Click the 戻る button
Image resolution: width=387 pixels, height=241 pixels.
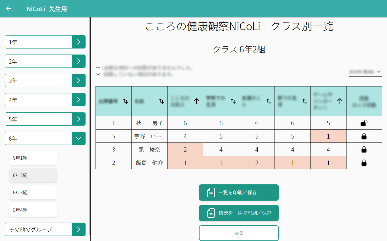click(x=239, y=233)
